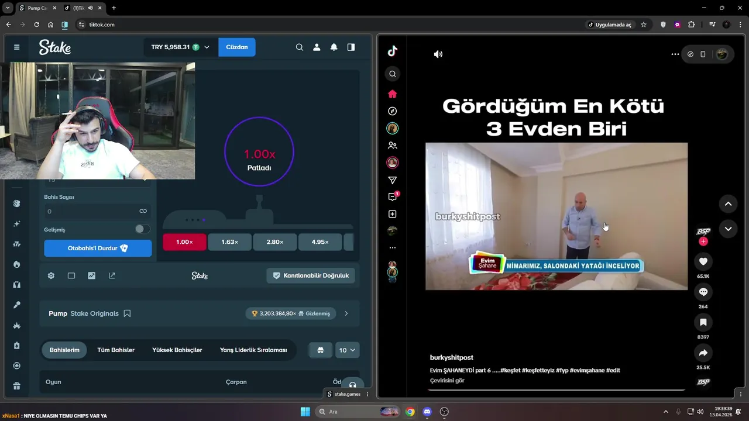Open Chrome tab search dropdown
The image size is (749, 421).
click(8, 8)
